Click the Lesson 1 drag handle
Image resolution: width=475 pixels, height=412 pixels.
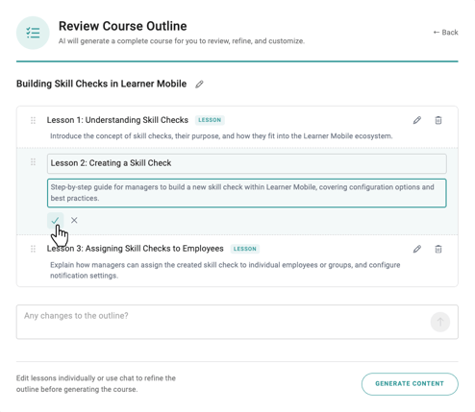[x=33, y=120]
